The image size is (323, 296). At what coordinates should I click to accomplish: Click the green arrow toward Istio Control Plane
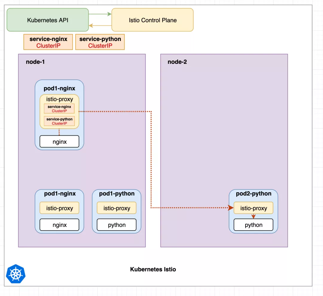click(100, 14)
